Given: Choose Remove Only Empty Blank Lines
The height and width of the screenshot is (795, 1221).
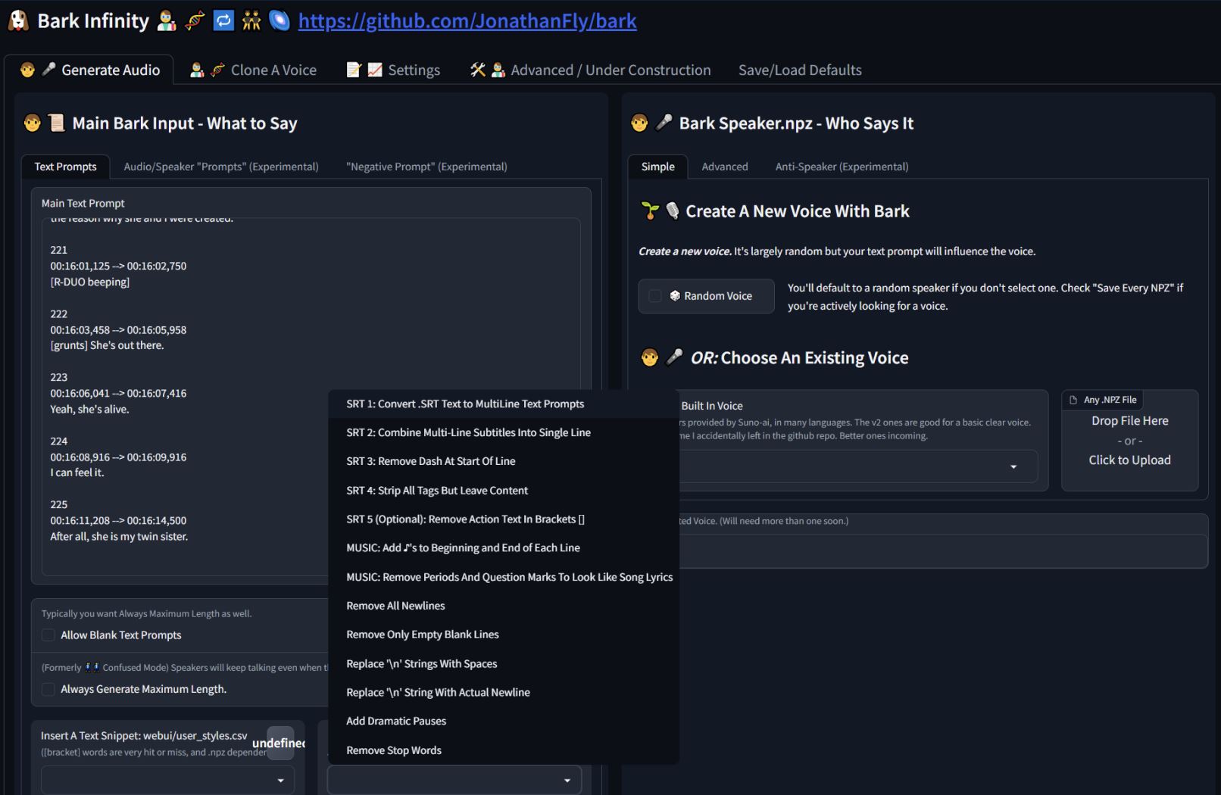Looking at the screenshot, I should pyautogui.click(x=503, y=634).
